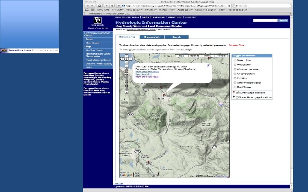Select Stream flow parameter
The width and height of the screenshot is (308, 192).
coord(235,60)
